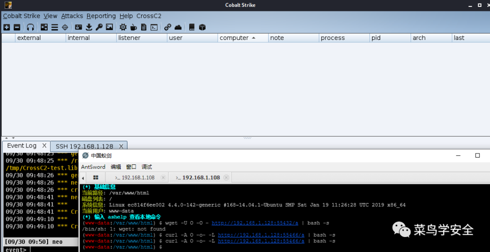Follow the first curl 192.168.1.128:55466/a link
The width and height of the screenshot is (490, 252).
click(261, 235)
